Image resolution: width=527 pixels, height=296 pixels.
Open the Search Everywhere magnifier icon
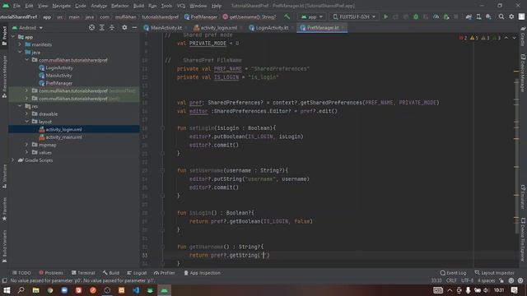pyautogui.click(x=501, y=16)
